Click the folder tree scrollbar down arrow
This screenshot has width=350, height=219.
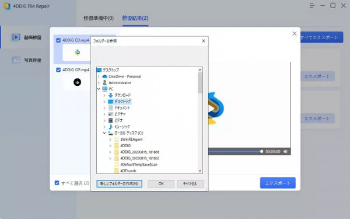tap(200, 171)
